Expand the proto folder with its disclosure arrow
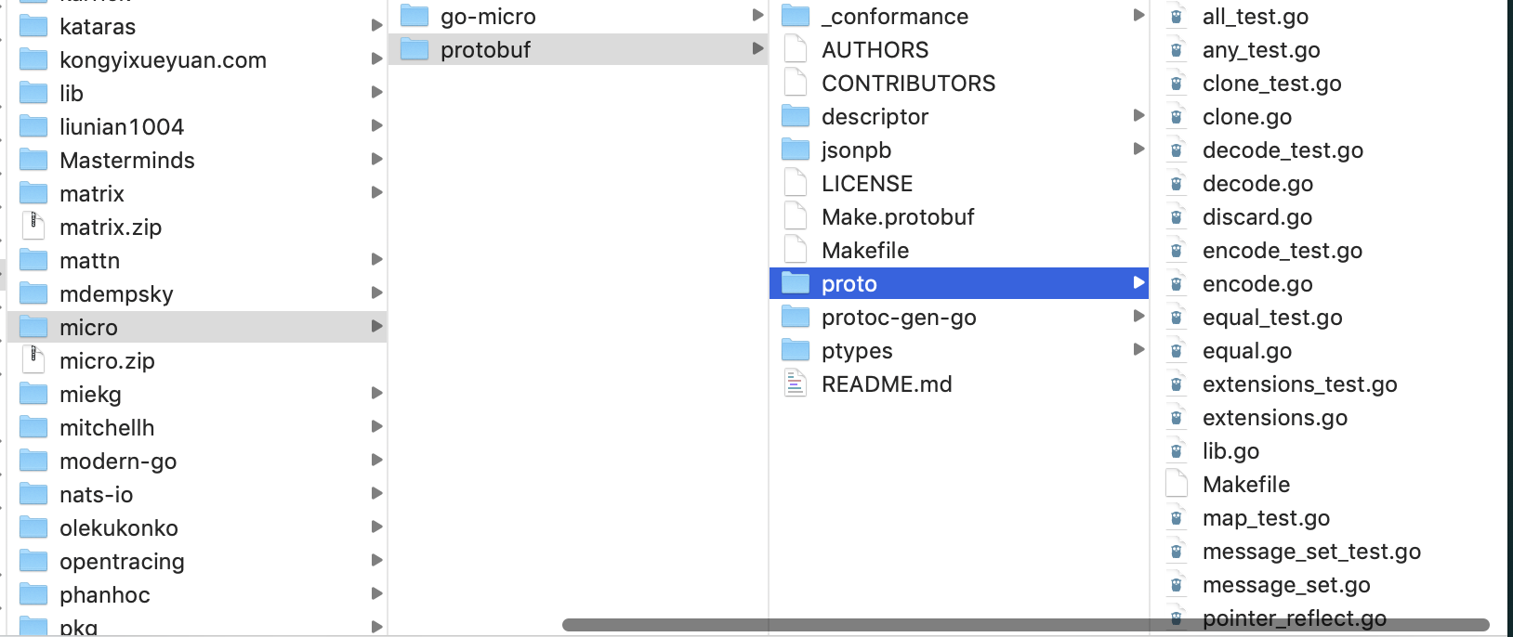The height and width of the screenshot is (637, 1513). [x=1140, y=283]
